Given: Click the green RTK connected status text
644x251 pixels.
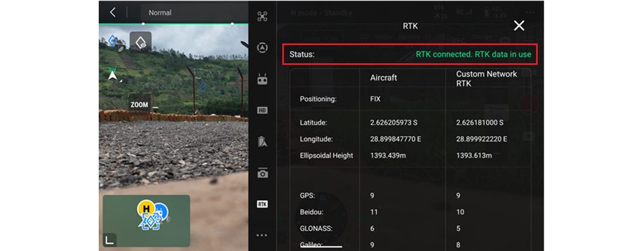Looking at the screenshot, I should tap(477, 54).
